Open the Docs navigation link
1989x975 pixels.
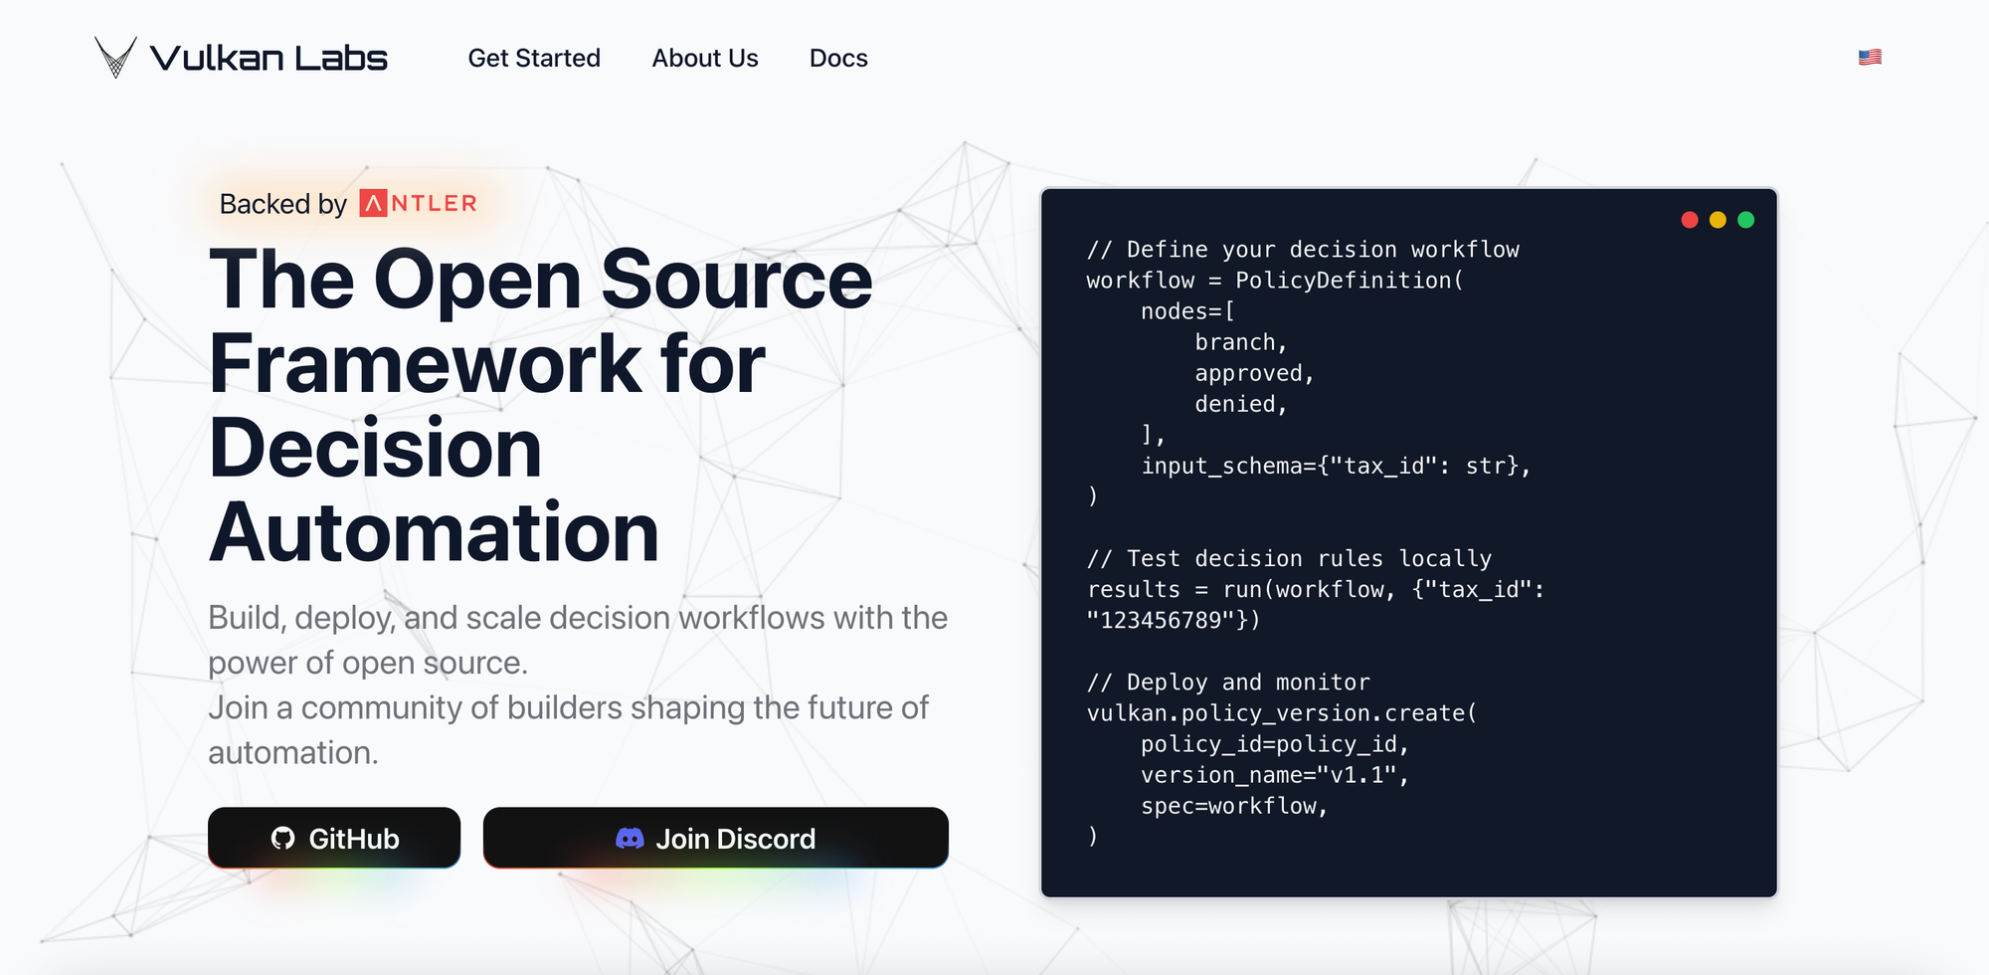[x=838, y=58]
